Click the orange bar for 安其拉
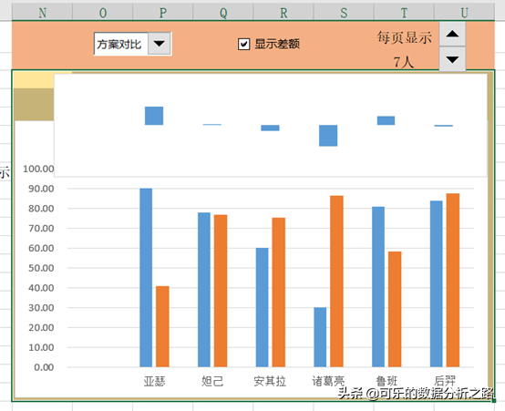505x411 pixels. 279,293
